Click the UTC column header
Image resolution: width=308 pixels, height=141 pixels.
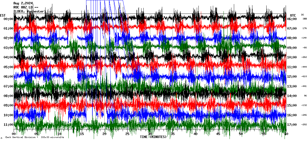[293, 15]
